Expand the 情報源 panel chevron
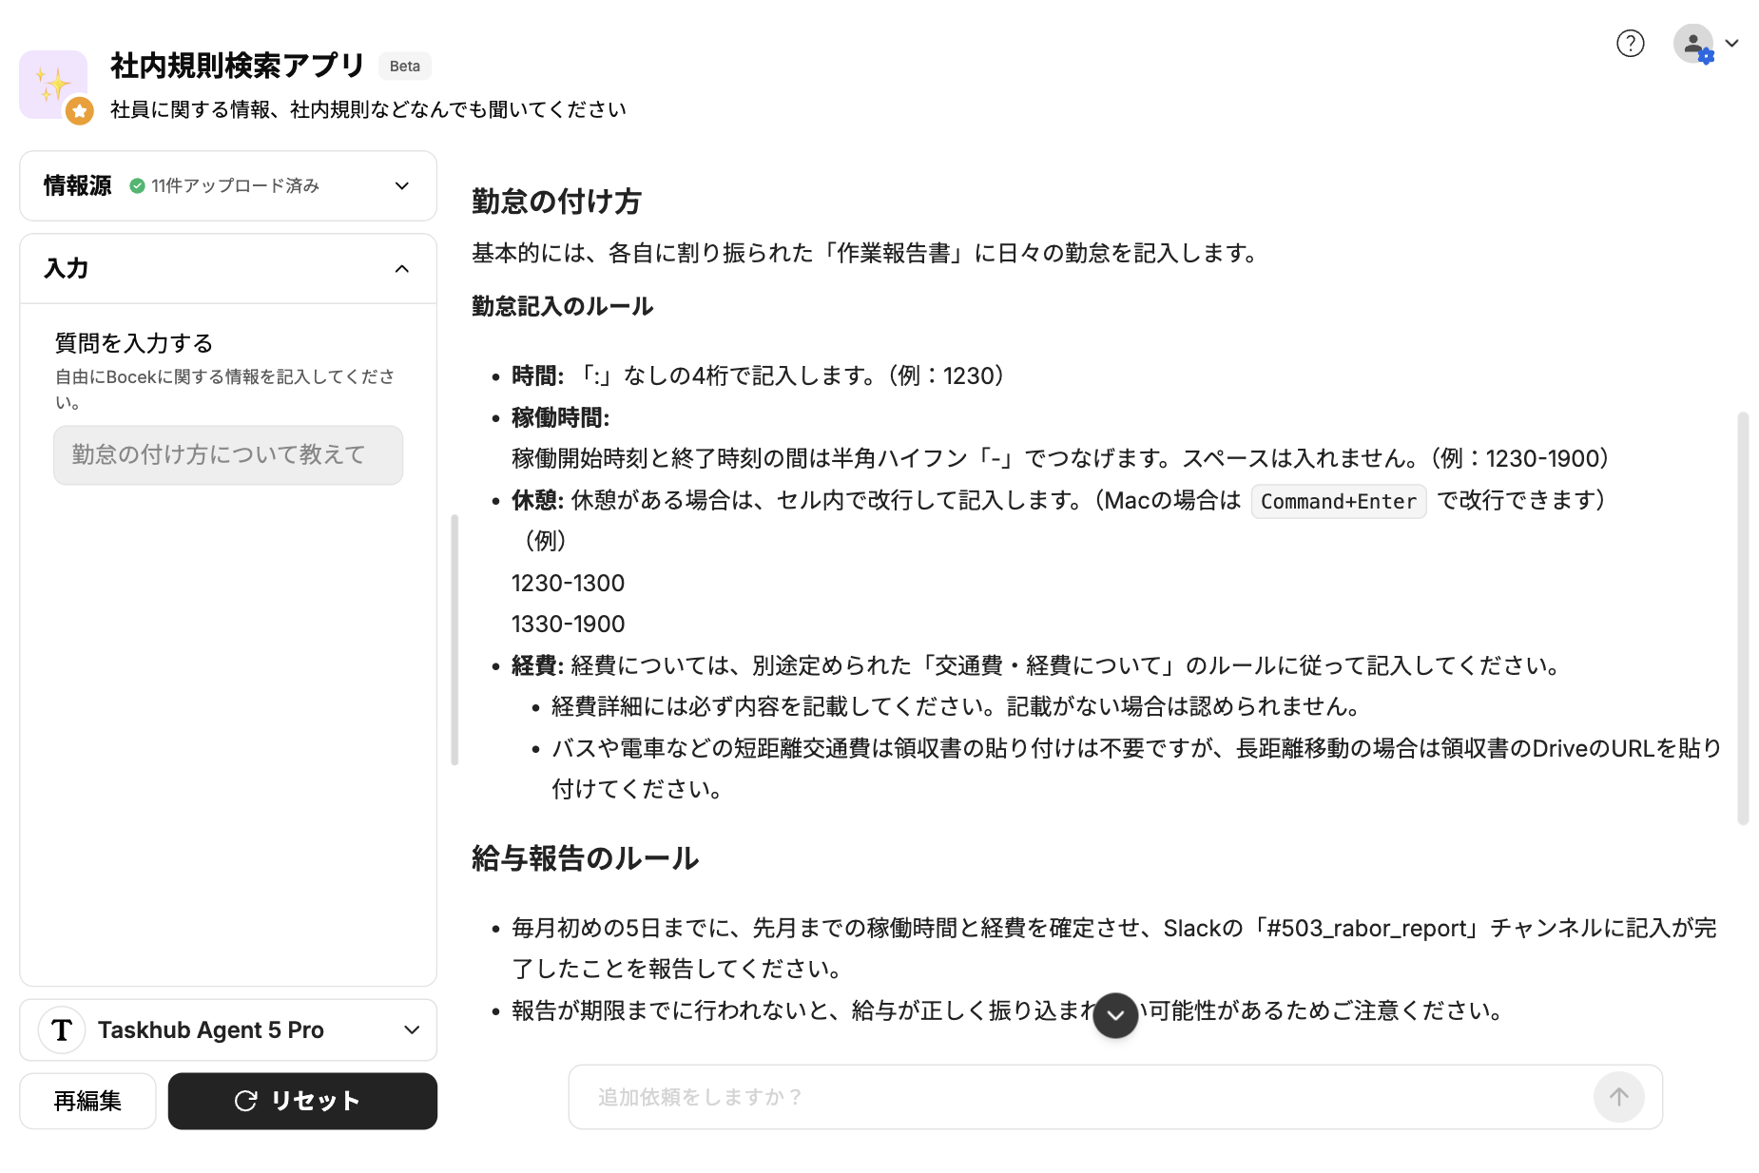 pyautogui.click(x=402, y=185)
